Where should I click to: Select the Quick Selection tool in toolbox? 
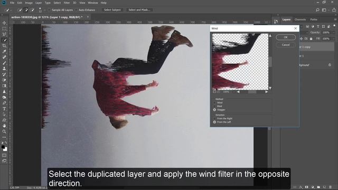pos(4,40)
